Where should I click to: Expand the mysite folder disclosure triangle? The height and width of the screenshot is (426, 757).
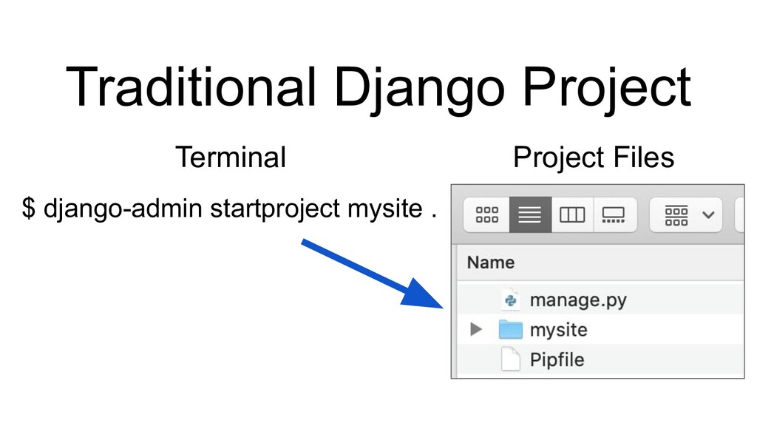point(476,329)
